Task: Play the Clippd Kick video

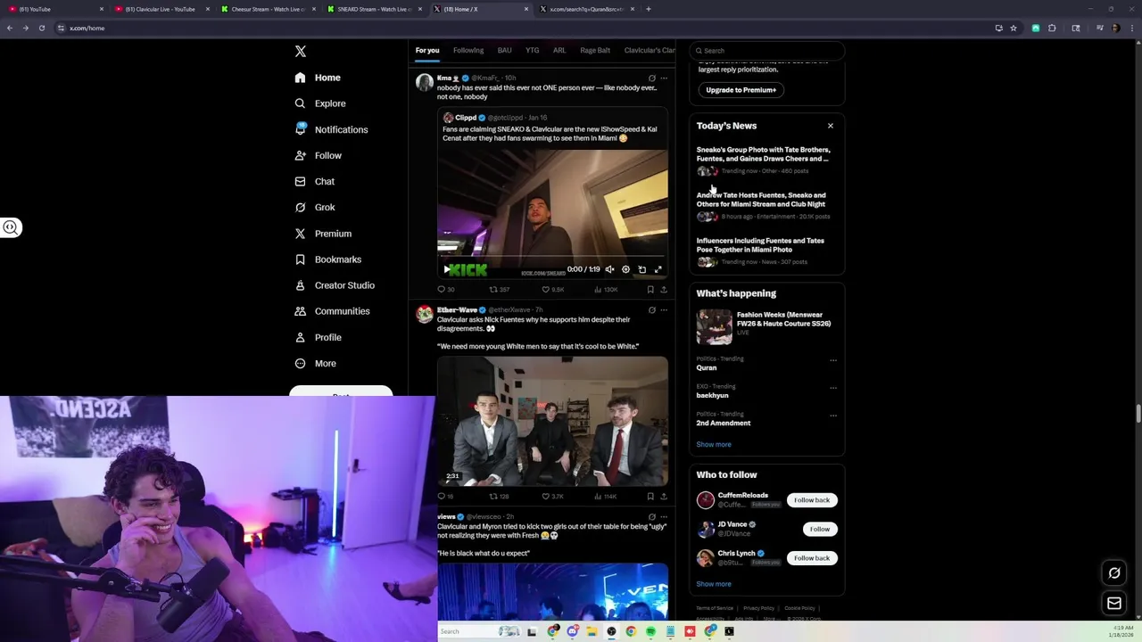Action: [x=447, y=269]
